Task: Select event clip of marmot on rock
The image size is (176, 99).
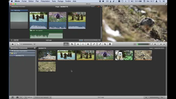Action: pos(47,55)
